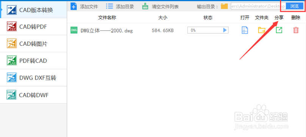Click the teal DWG to DWF icon
Viewport: 306px width, 137px height.
coord(12,95)
